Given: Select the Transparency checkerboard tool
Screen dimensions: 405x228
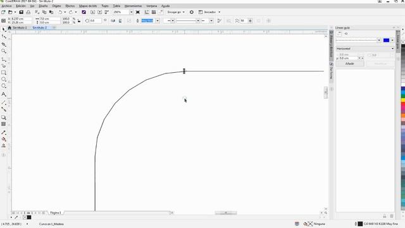Looking at the screenshot, I should pos(4,124).
